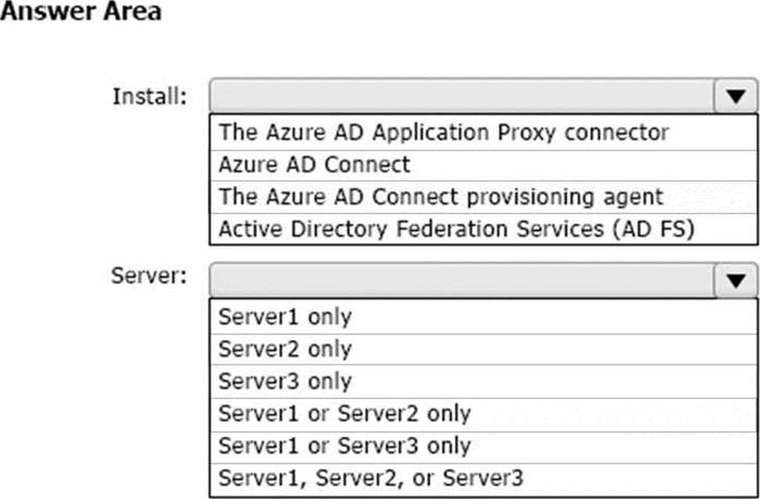Choose Server1 or Server3 only
The height and width of the screenshot is (499, 760).
click(483, 446)
